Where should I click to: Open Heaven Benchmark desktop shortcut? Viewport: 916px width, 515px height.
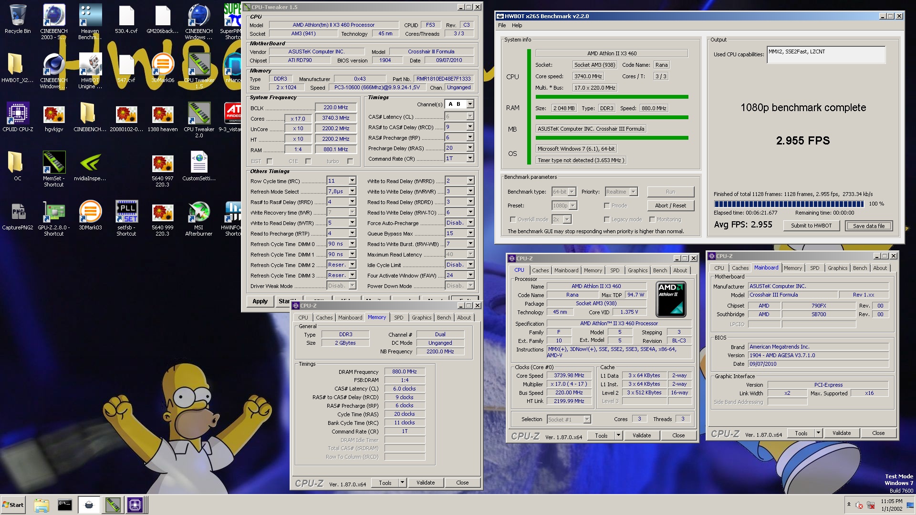point(90,21)
